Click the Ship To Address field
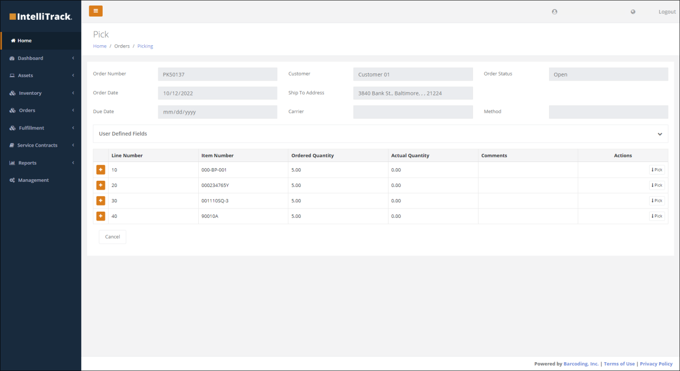This screenshot has width=680, height=371. (x=413, y=93)
